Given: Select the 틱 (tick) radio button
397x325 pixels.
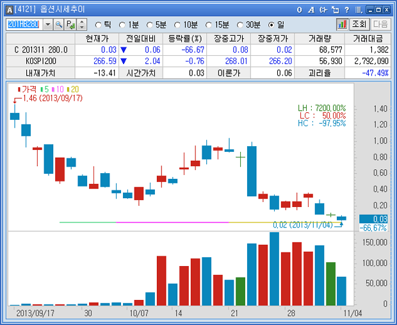Looking at the screenshot, I should pyautogui.click(x=99, y=24).
